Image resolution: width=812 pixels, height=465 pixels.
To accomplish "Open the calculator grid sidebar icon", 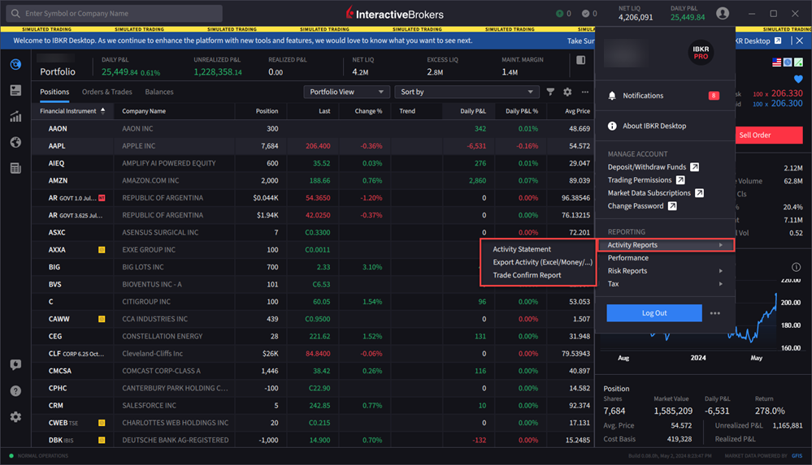I will [15, 168].
